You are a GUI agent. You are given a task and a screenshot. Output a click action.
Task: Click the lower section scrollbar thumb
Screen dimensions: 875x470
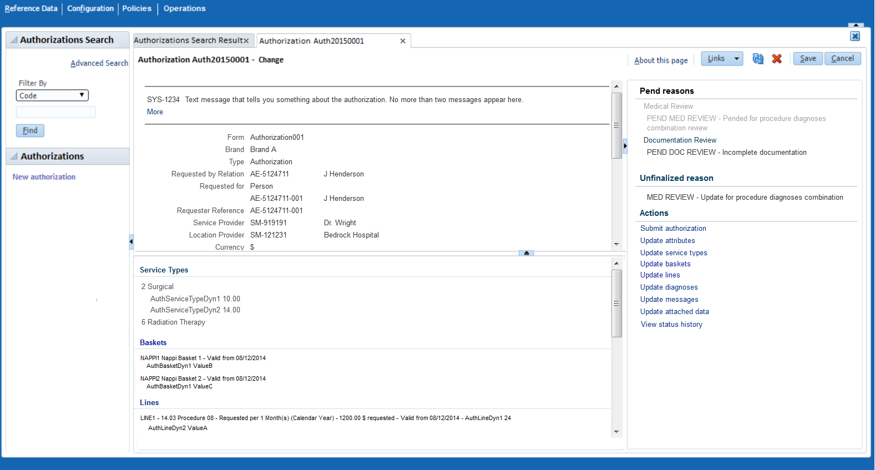click(x=616, y=304)
